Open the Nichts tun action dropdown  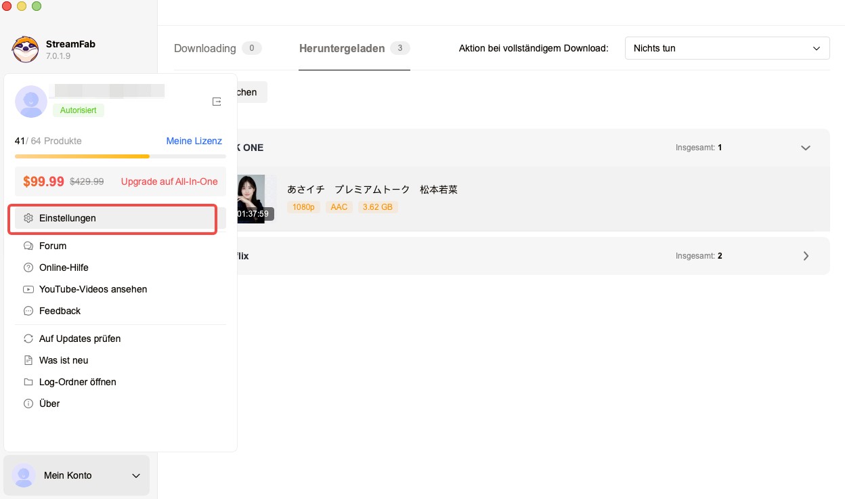point(727,48)
